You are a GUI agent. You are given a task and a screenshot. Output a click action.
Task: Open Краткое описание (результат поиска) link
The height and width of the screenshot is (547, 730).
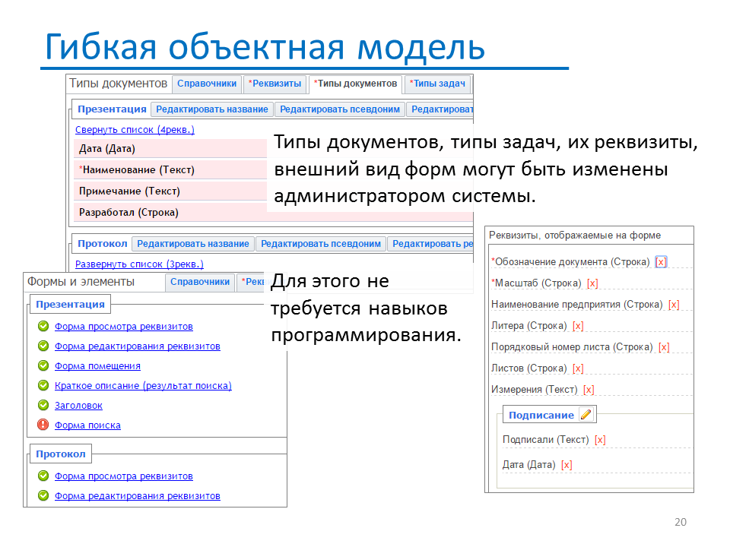[144, 386]
